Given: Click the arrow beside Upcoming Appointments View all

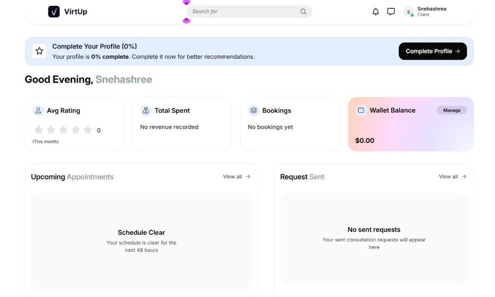Looking at the screenshot, I should pyautogui.click(x=248, y=177).
